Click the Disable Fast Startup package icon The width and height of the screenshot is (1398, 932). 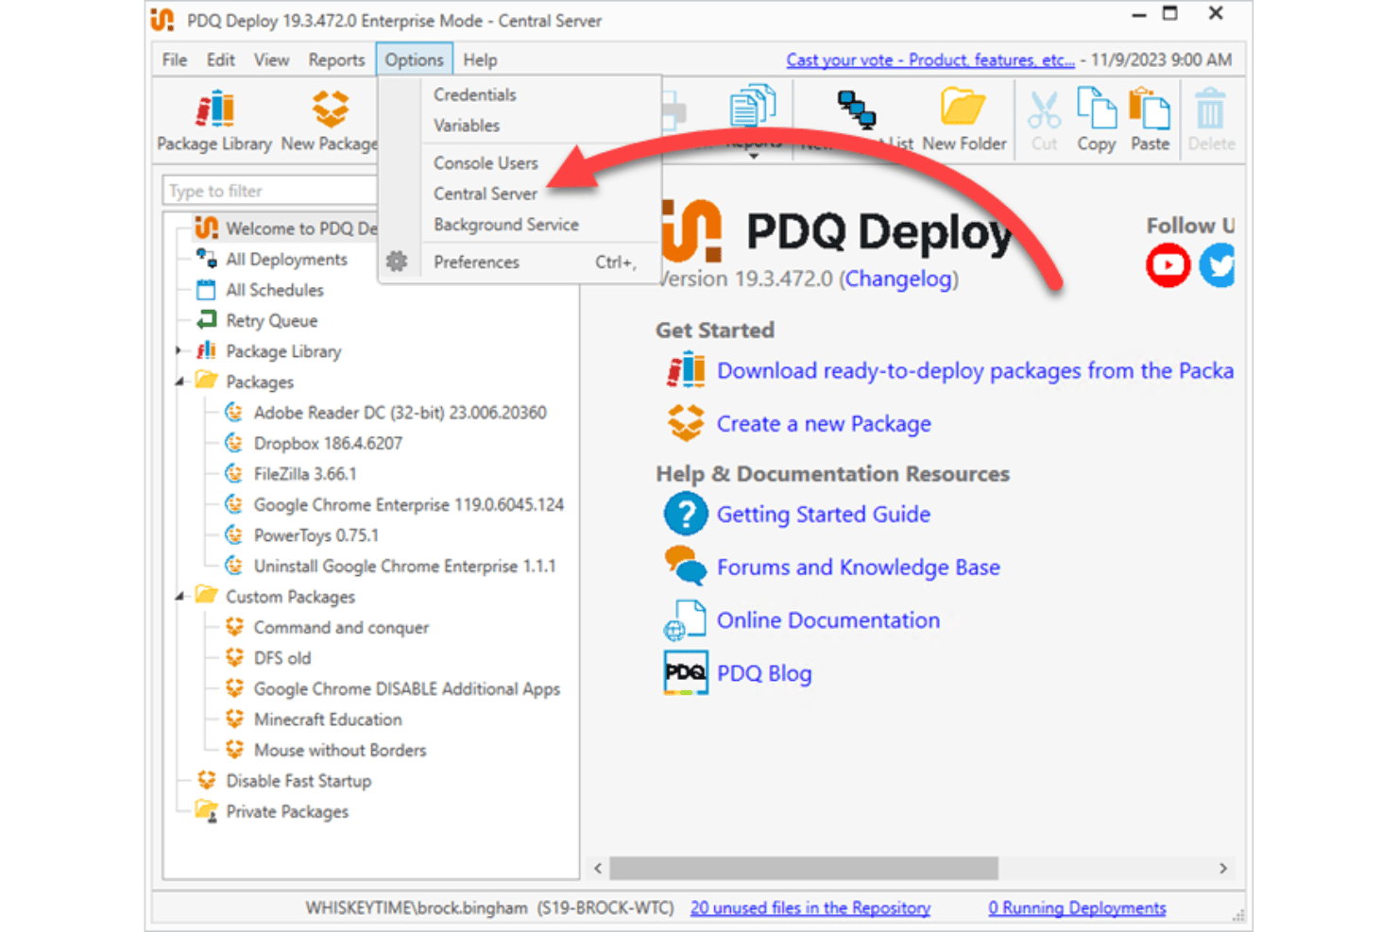point(206,780)
